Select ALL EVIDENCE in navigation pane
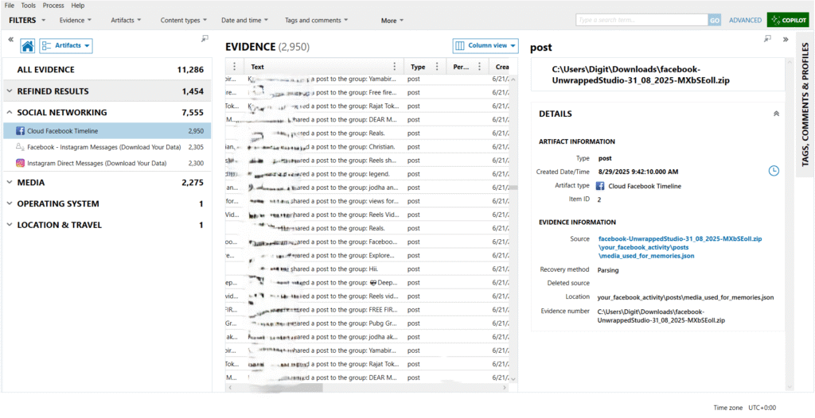The image size is (815, 418). (107, 70)
